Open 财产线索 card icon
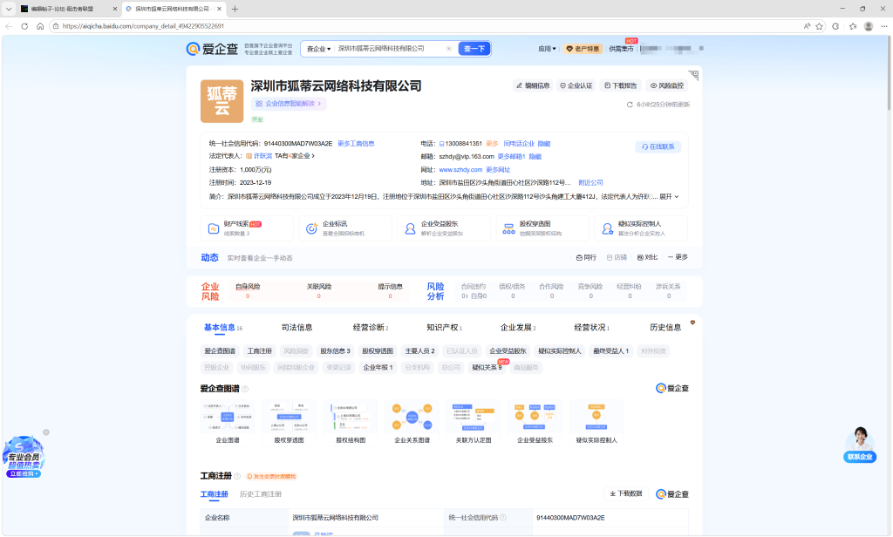The width and height of the screenshot is (893, 537). (x=214, y=229)
